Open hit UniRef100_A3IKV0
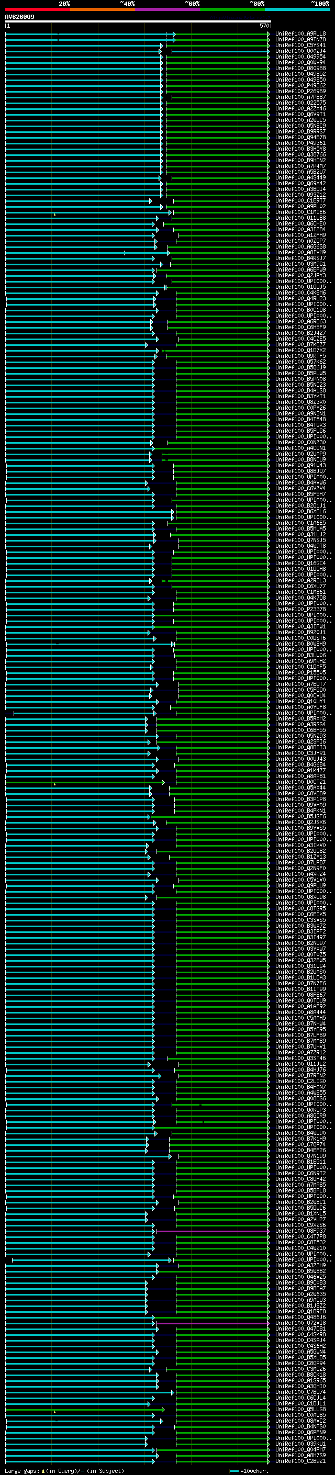This screenshot has height=1475, width=335. [x=300, y=845]
